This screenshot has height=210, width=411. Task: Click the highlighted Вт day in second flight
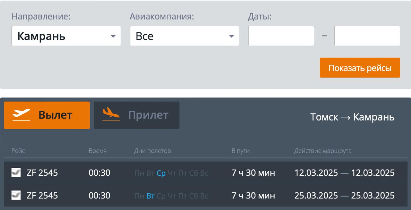[x=150, y=196]
